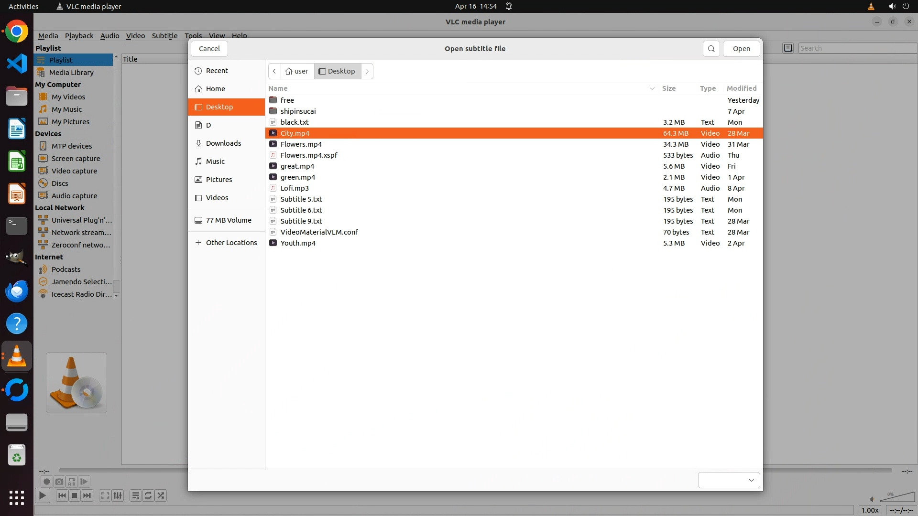Select the Subtitle 5.txt file
Viewport: 918px width, 516px height.
[x=301, y=199]
